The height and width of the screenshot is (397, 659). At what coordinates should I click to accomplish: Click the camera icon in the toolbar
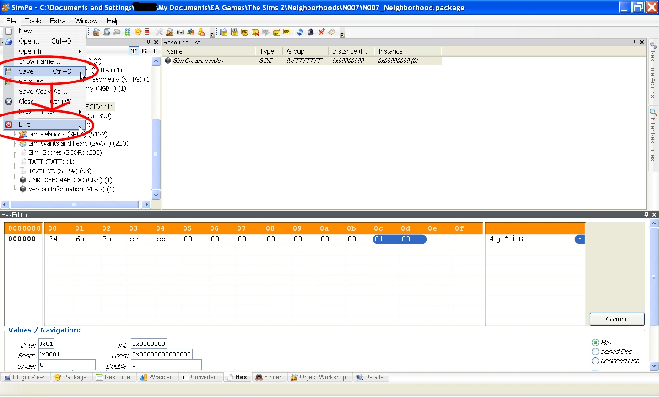(180, 32)
